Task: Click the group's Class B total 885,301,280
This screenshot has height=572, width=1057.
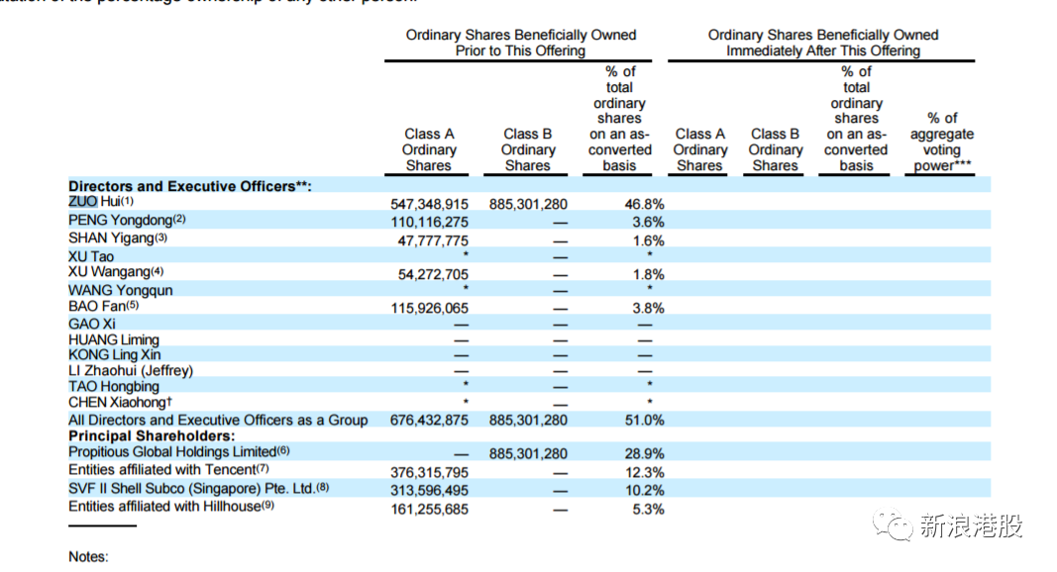Action: pos(529,421)
